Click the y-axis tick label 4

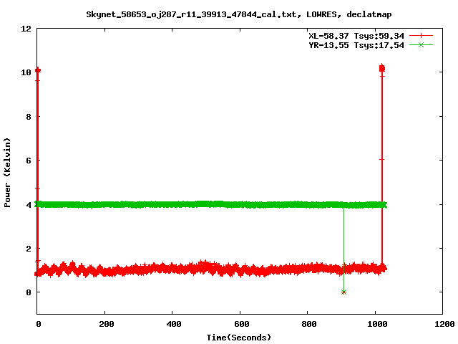pos(29,205)
